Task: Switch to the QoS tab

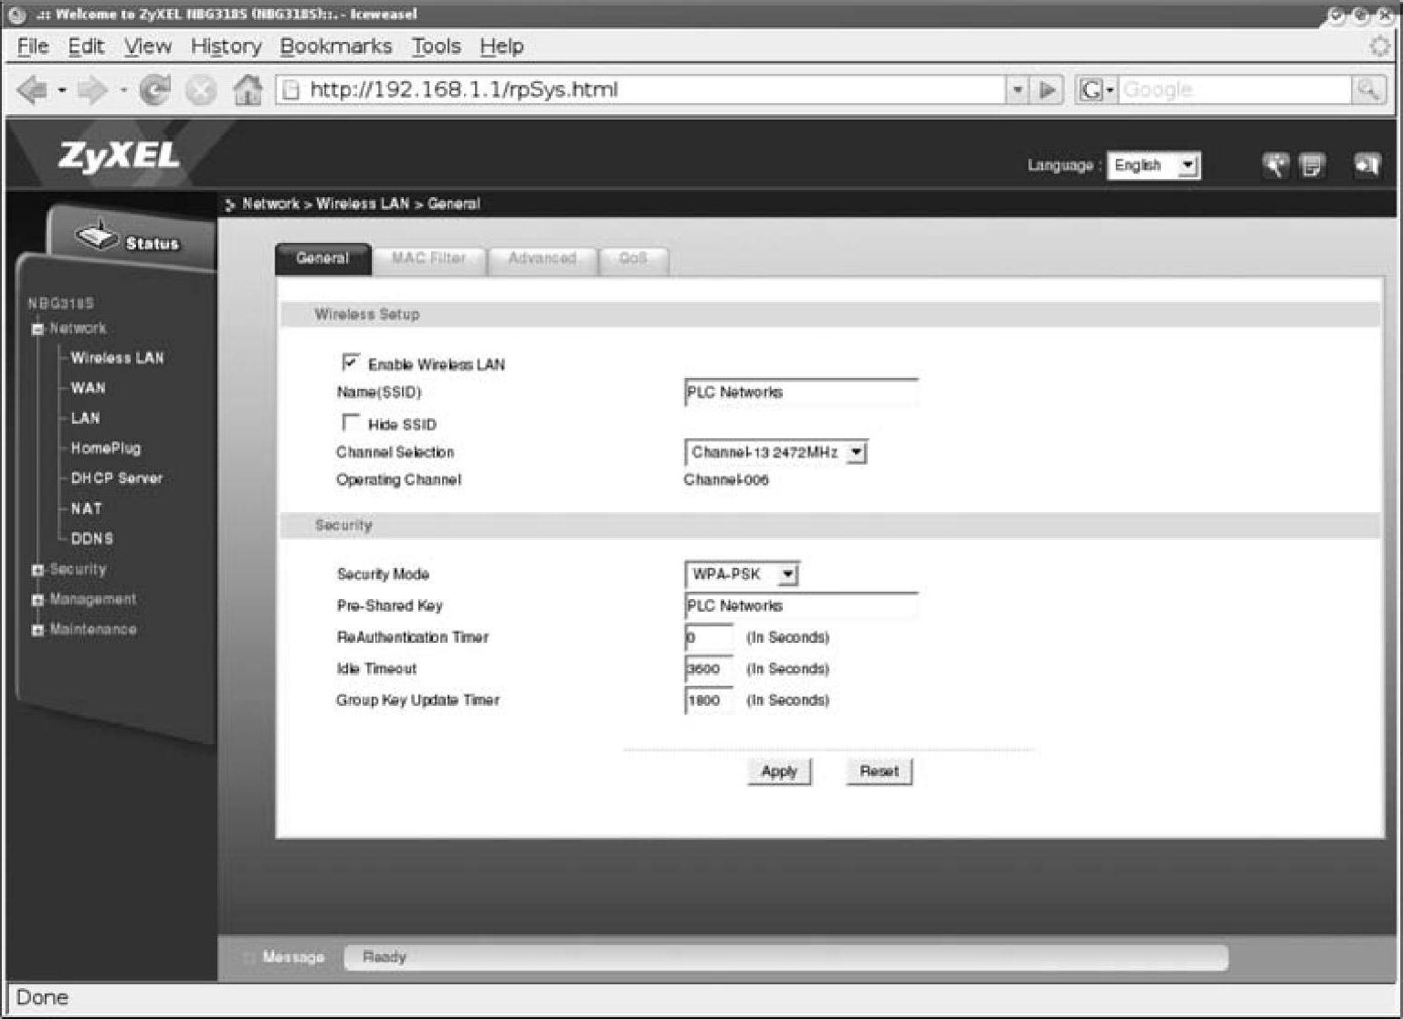Action: pyautogui.click(x=632, y=259)
